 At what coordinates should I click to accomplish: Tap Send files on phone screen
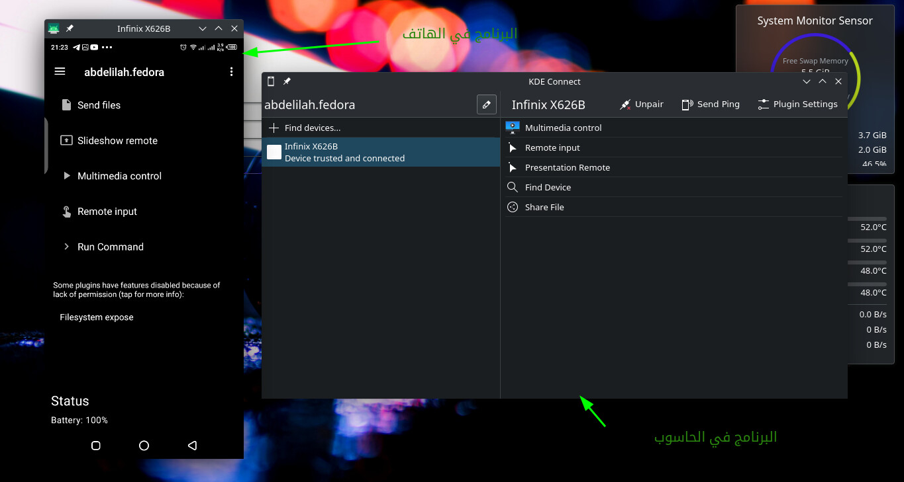tap(99, 105)
